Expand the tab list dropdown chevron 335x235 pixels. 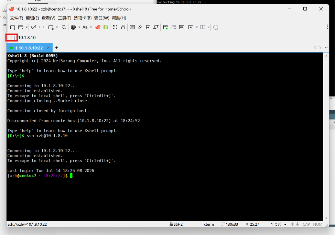[326, 48]
